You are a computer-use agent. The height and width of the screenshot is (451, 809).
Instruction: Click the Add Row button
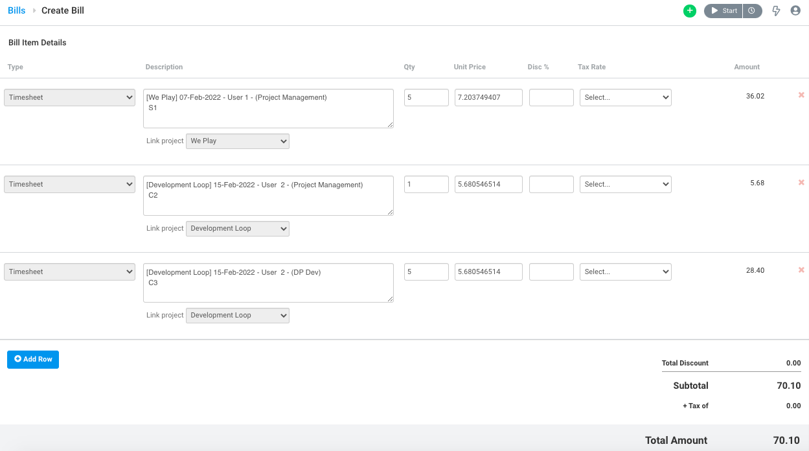33,360
